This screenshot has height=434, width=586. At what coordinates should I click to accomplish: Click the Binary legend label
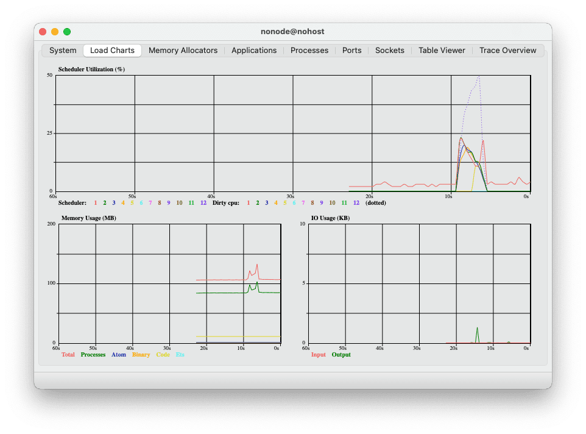pos(141,354)
